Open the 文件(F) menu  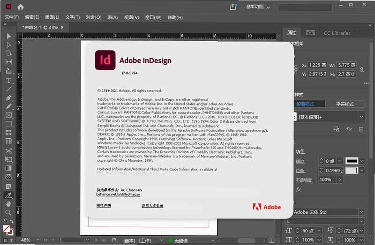12,17
